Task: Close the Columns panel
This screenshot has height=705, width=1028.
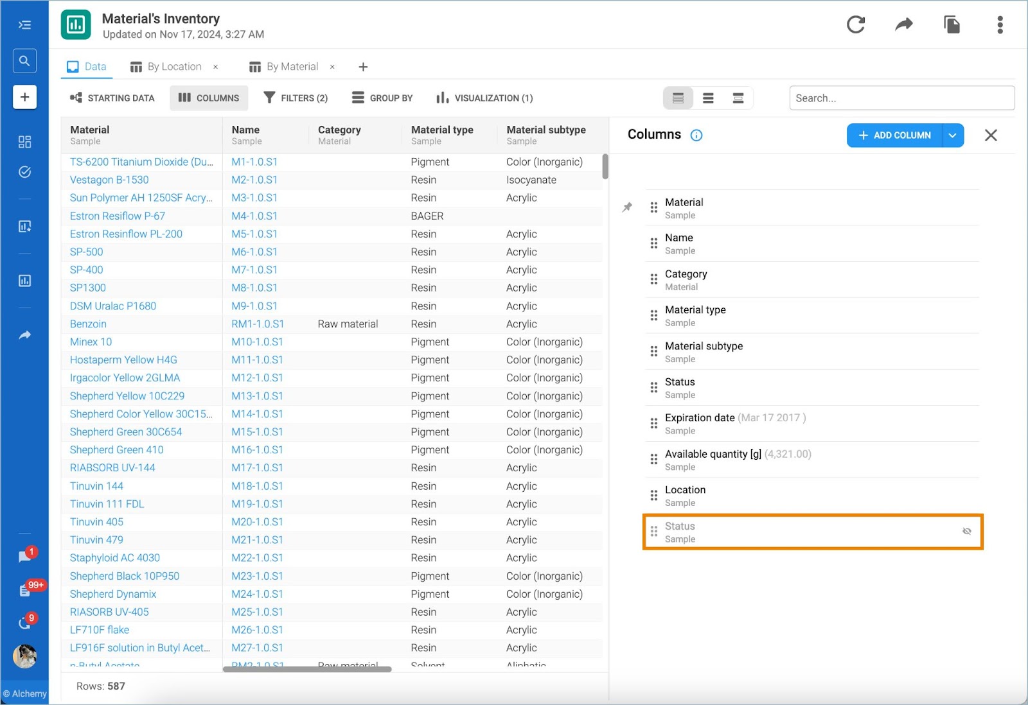Action: coord(991,135)
